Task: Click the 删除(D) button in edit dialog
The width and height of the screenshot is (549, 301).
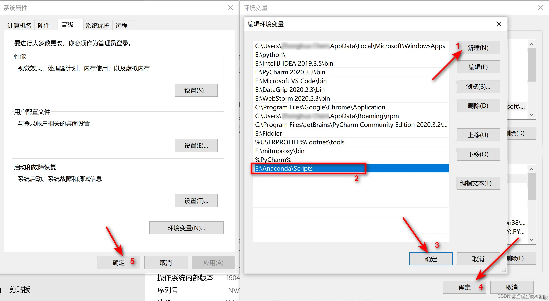Action: pos(478,106)
